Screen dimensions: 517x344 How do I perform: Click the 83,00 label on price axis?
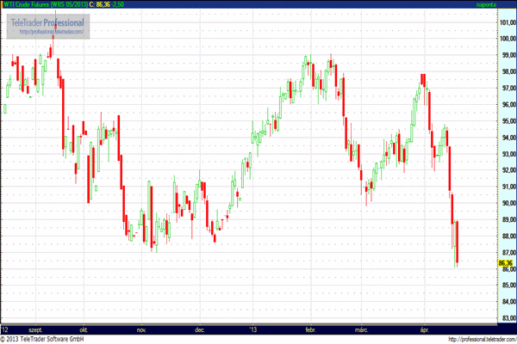tap(507, 319)
